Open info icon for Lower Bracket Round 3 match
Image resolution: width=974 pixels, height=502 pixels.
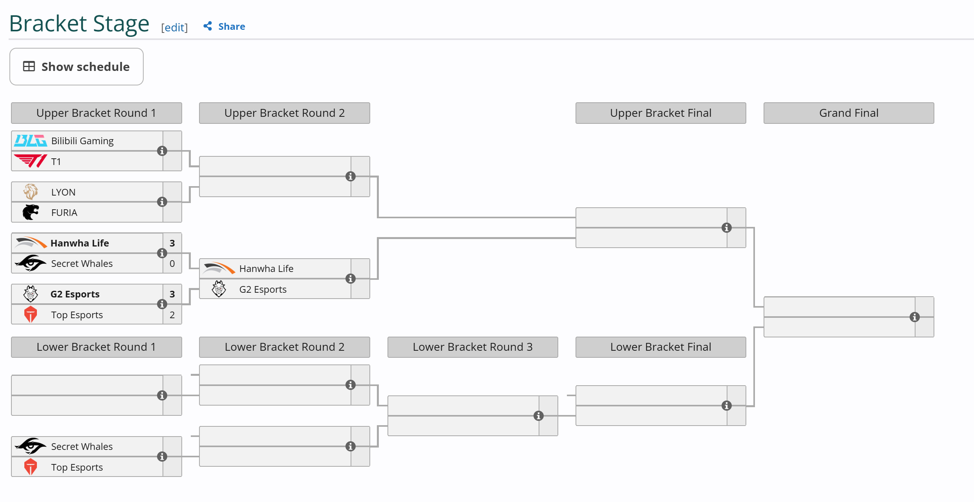[539, 416]
